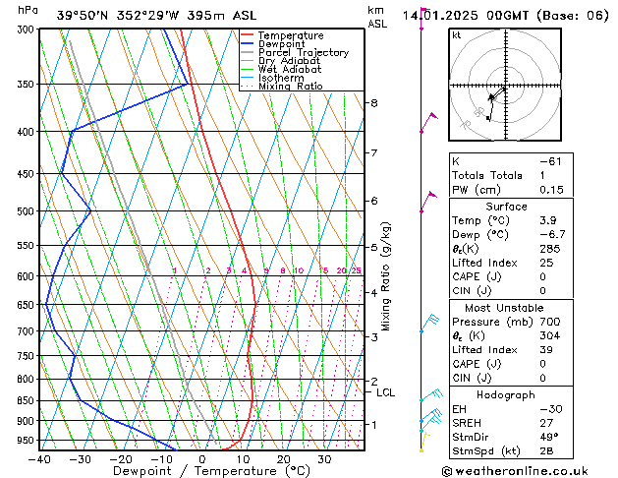Click the 300 hPa pressure axis label
This screenshot has width=618, height=478.
(x=26, y=30)
